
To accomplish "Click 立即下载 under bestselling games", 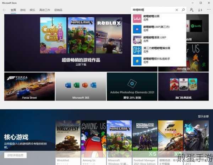I will [81, 65].
